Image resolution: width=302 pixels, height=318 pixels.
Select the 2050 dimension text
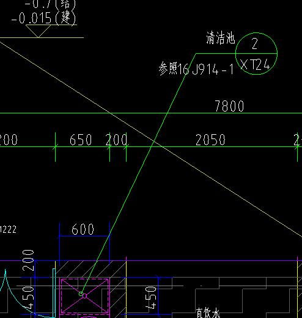[210, 140]
